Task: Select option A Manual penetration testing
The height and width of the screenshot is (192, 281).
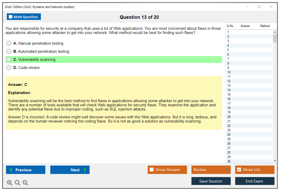Action: coord(9,43)
